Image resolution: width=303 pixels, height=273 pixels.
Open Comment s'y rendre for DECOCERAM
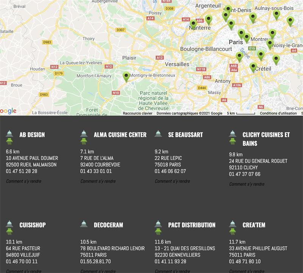coord(98,271)
